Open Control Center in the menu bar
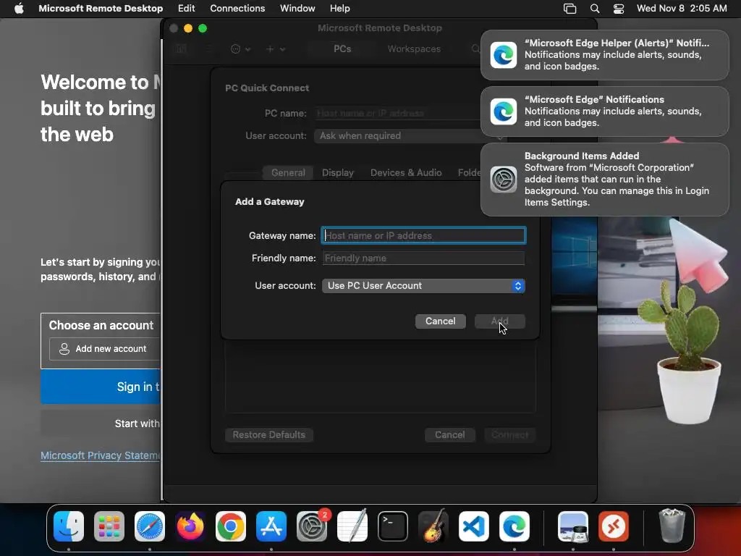The width and height of the screenshot is (741, 556). click(x=619, y=9)
